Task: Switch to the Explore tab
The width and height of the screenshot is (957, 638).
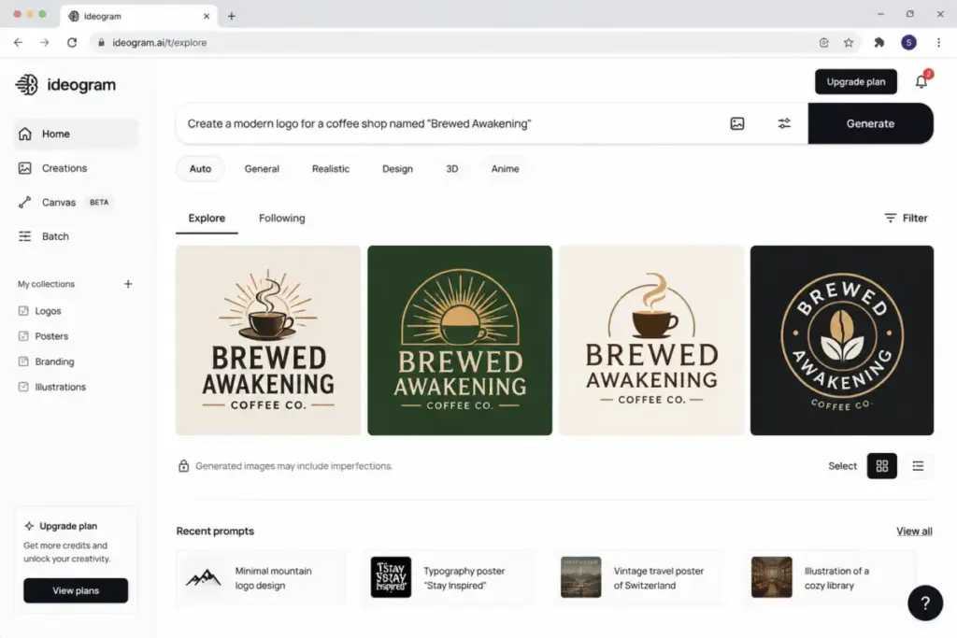Action: pos(207,219)
